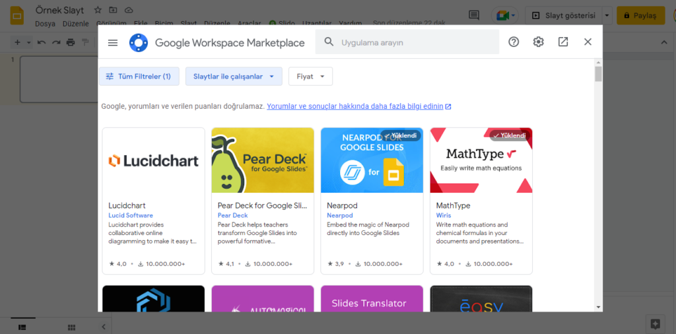Click the search magnifier icon
The width and height of the screenshot is (676, 334).
[329, 42]
